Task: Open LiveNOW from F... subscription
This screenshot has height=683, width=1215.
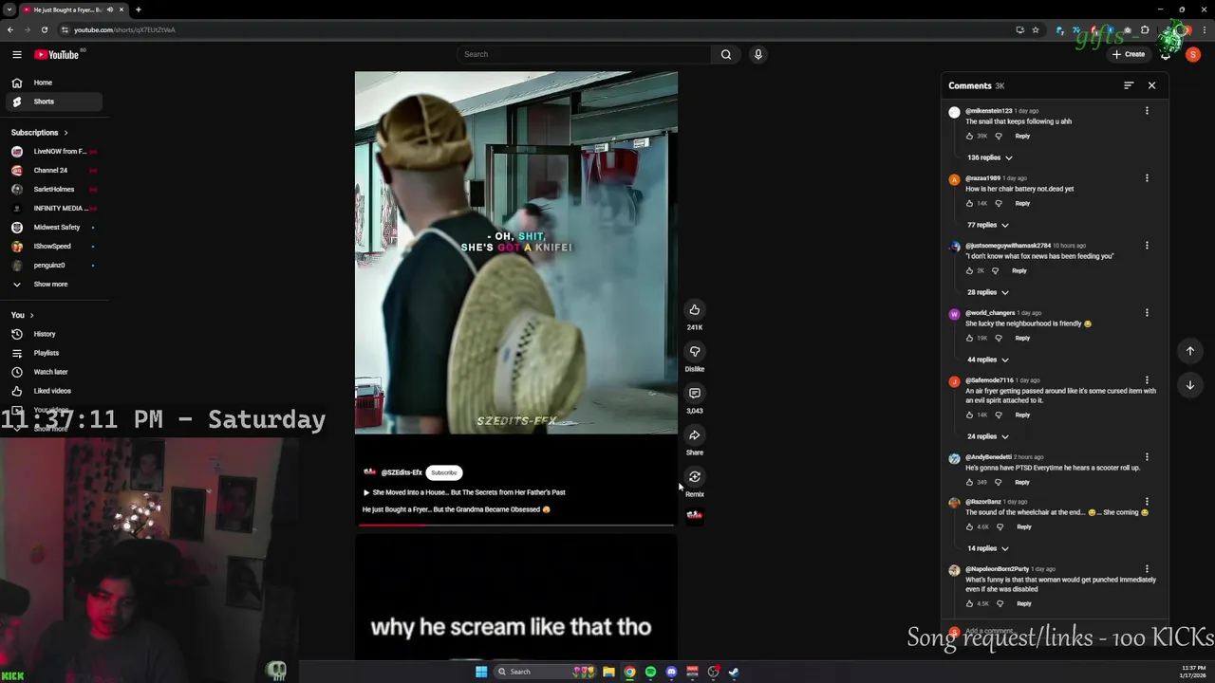Action: [x=53, y=152]
